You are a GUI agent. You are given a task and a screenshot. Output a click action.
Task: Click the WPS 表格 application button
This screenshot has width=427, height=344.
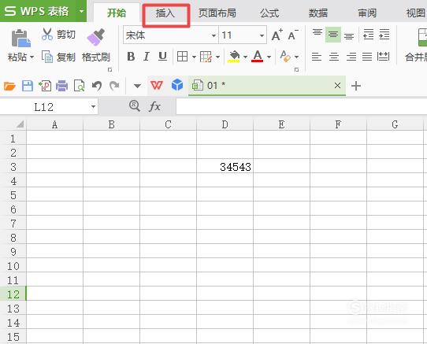coord(37,11)
